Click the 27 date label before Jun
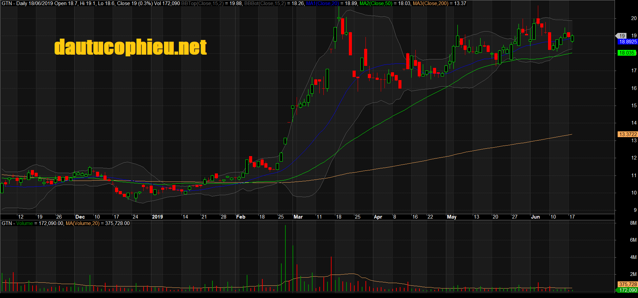Viewport: 638px width, 298px height. tap(515, 217)
